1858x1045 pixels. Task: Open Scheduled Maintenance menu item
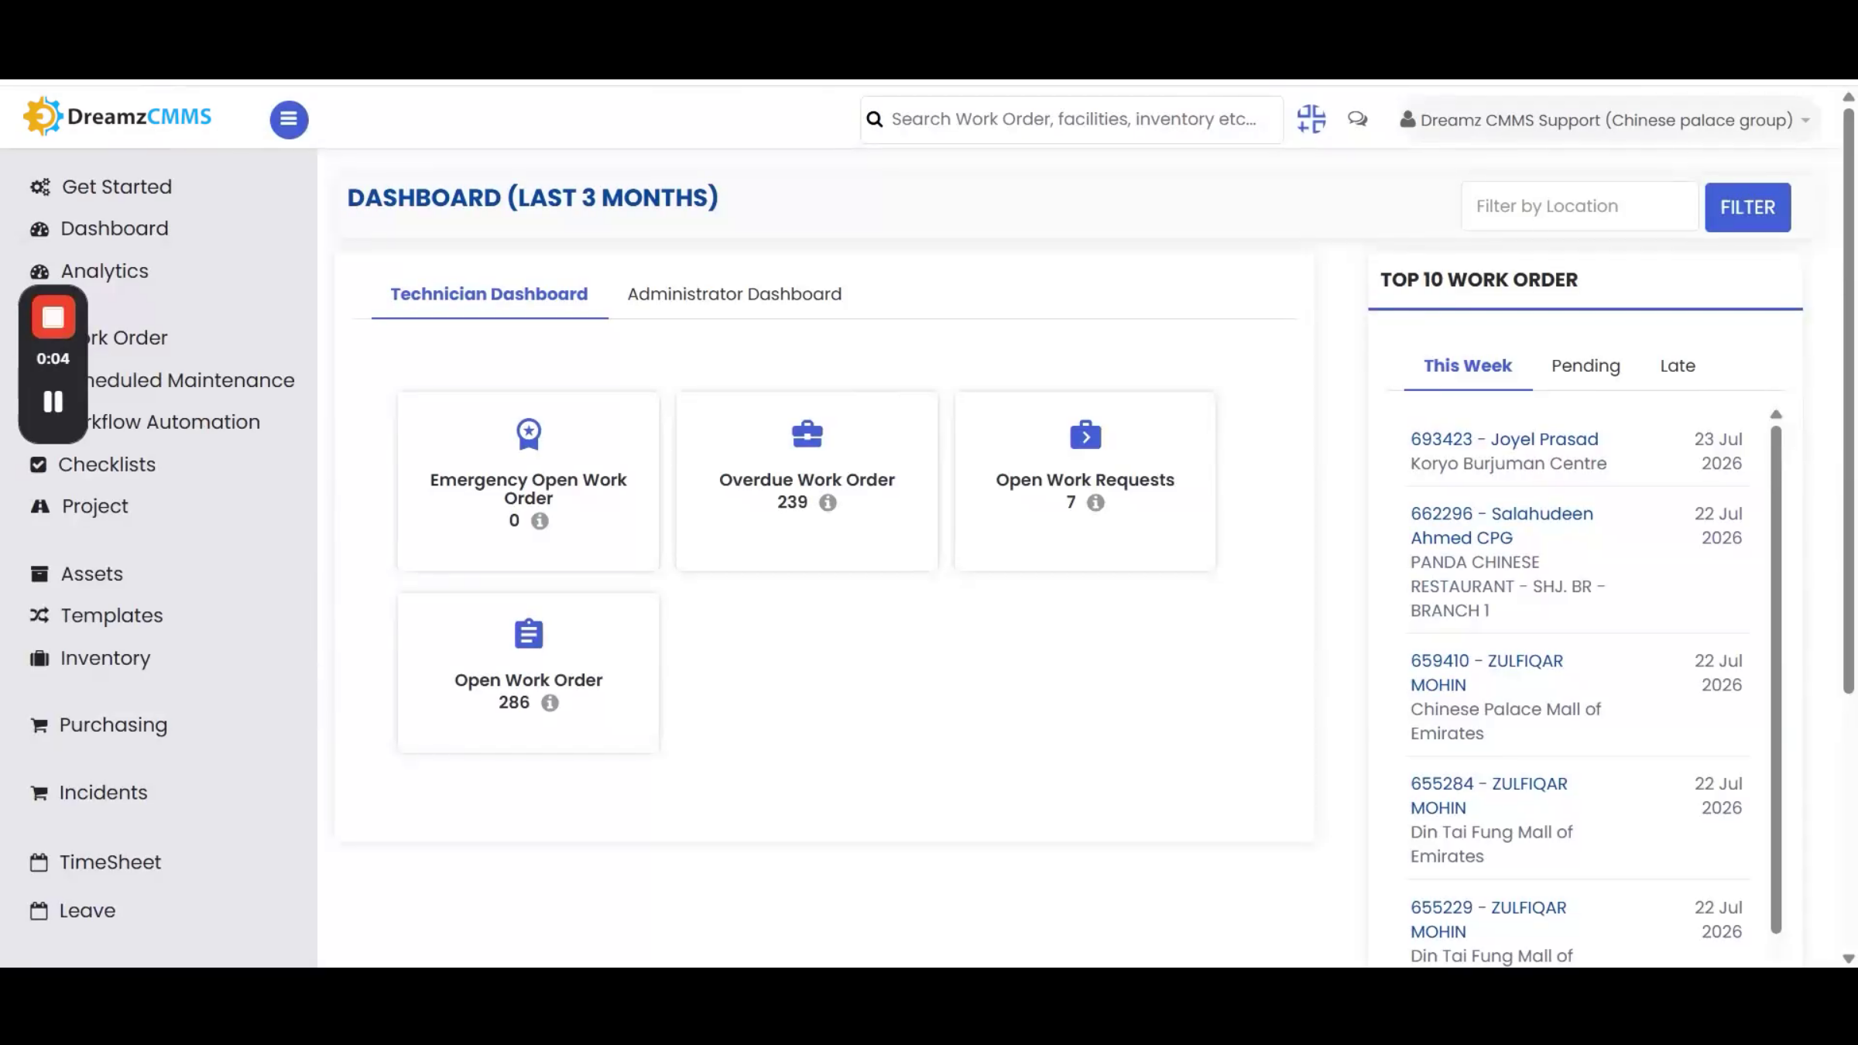[190, 380]
